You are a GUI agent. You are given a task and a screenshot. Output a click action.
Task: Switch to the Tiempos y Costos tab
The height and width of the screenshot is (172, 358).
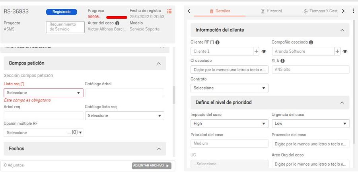click(x=321, y=11)
